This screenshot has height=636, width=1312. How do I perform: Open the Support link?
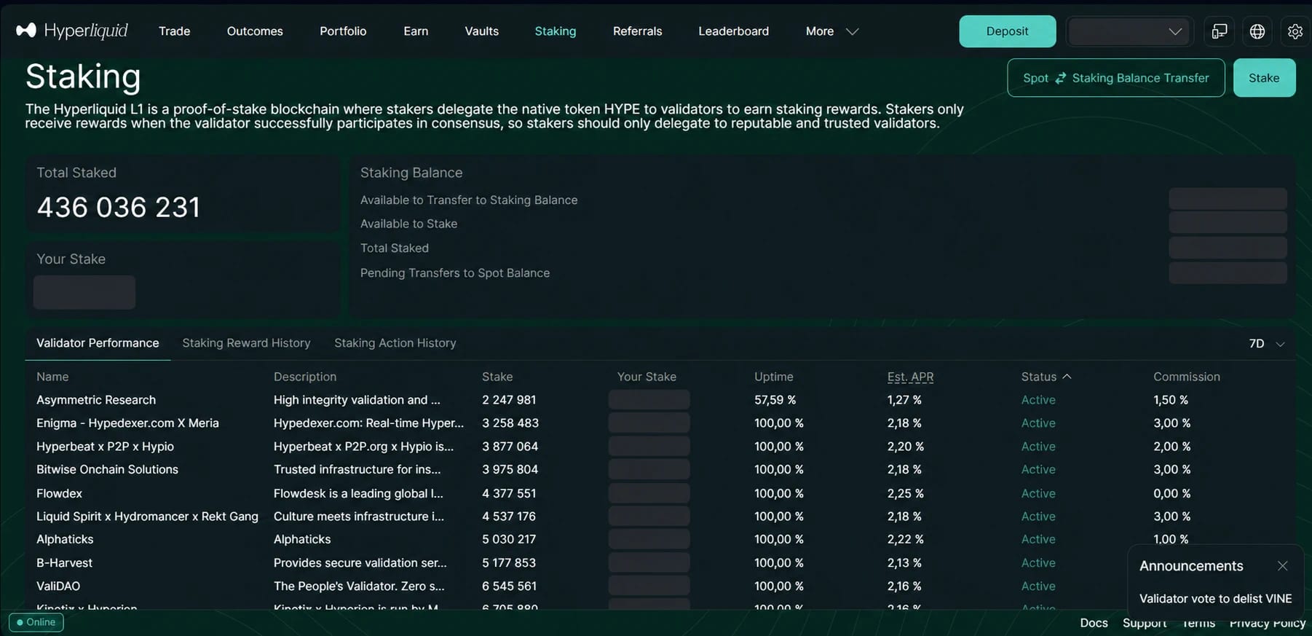pyautogui.click(x=1145, y=623)
